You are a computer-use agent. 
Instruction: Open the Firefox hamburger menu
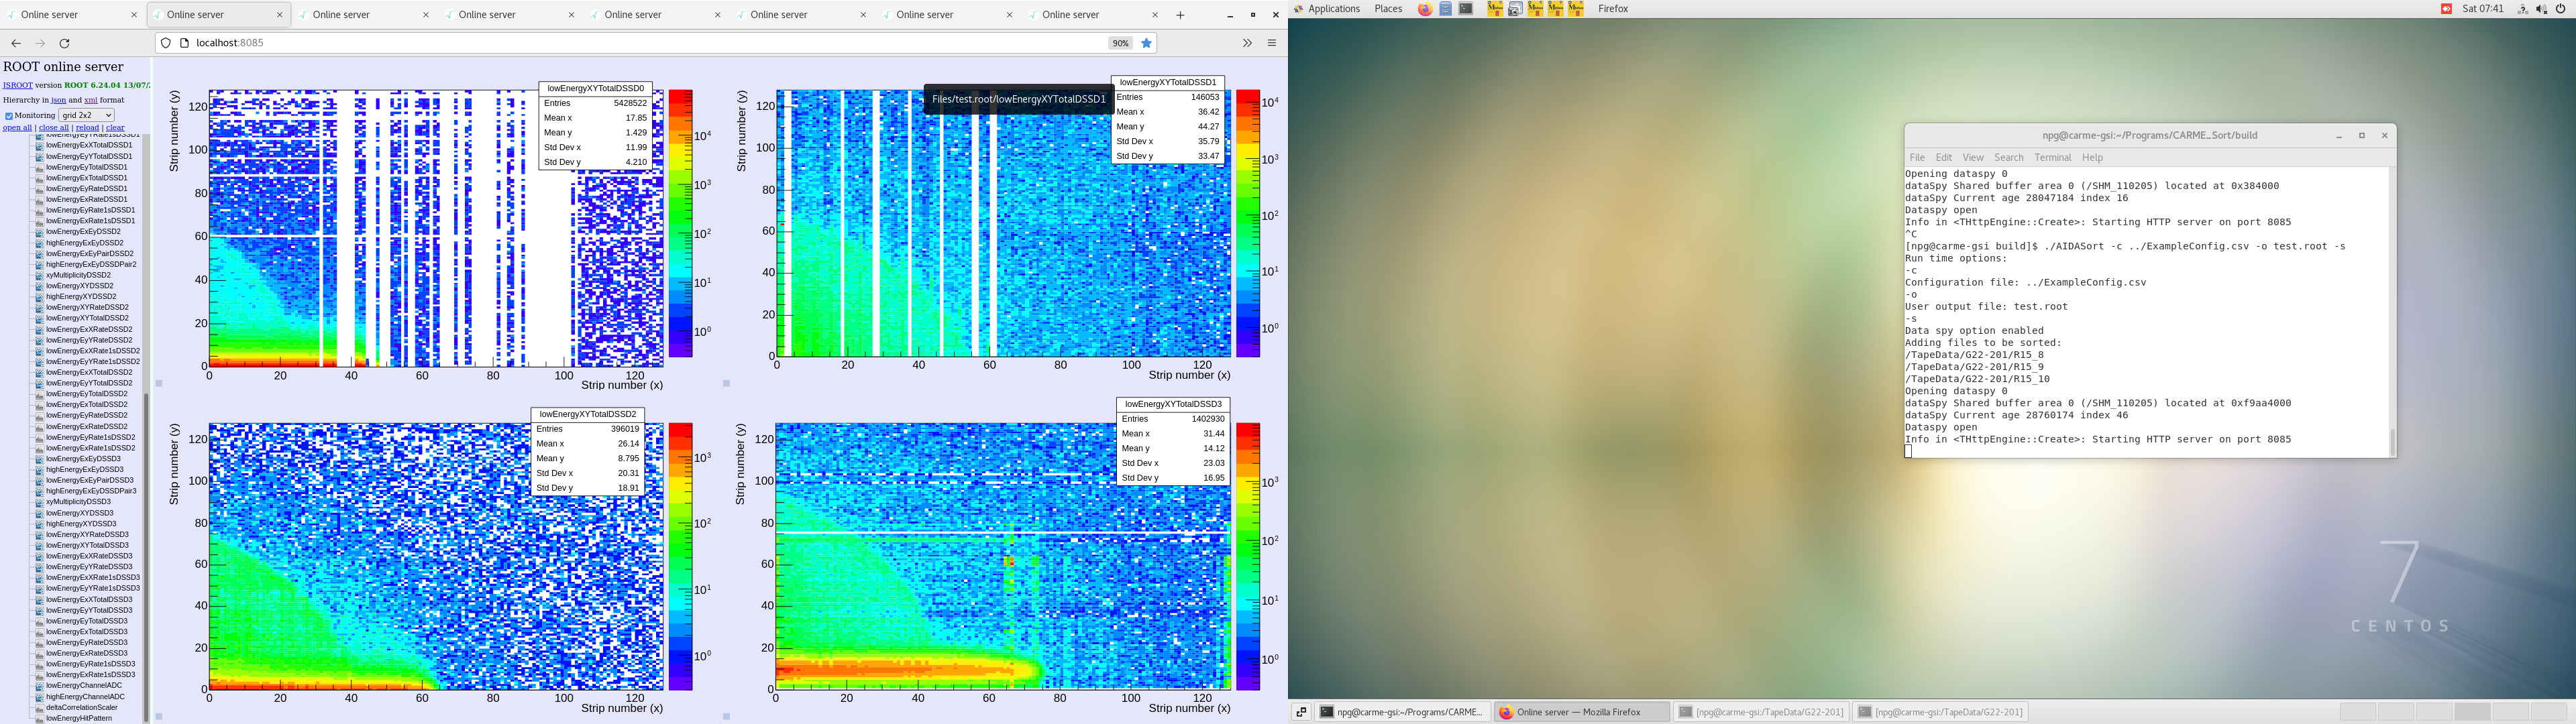(x=1272, y=43)
